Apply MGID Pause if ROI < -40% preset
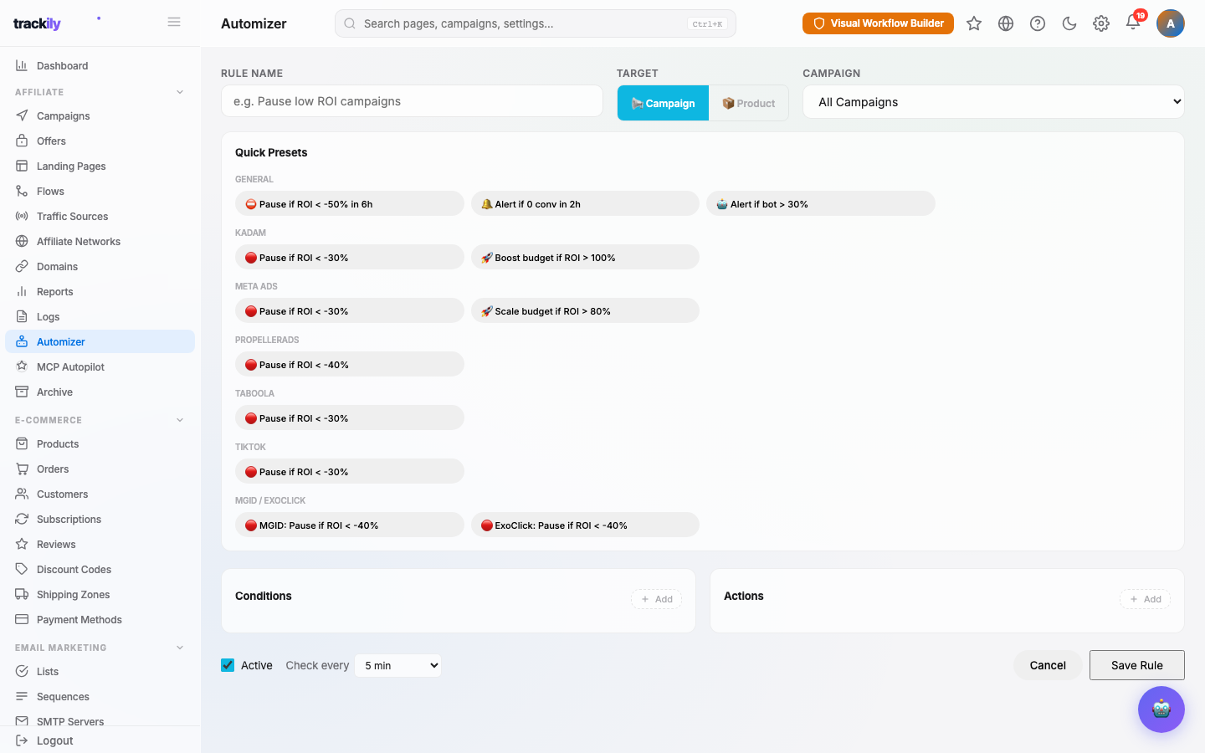Image resolution: width=1205 pixels, height=753 pixels. tap(350, 525)
